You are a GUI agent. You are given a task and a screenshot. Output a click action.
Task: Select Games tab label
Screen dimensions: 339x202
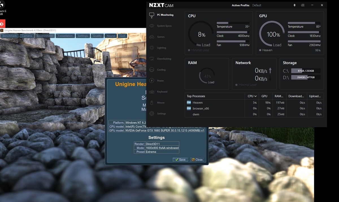pos(161,37)
